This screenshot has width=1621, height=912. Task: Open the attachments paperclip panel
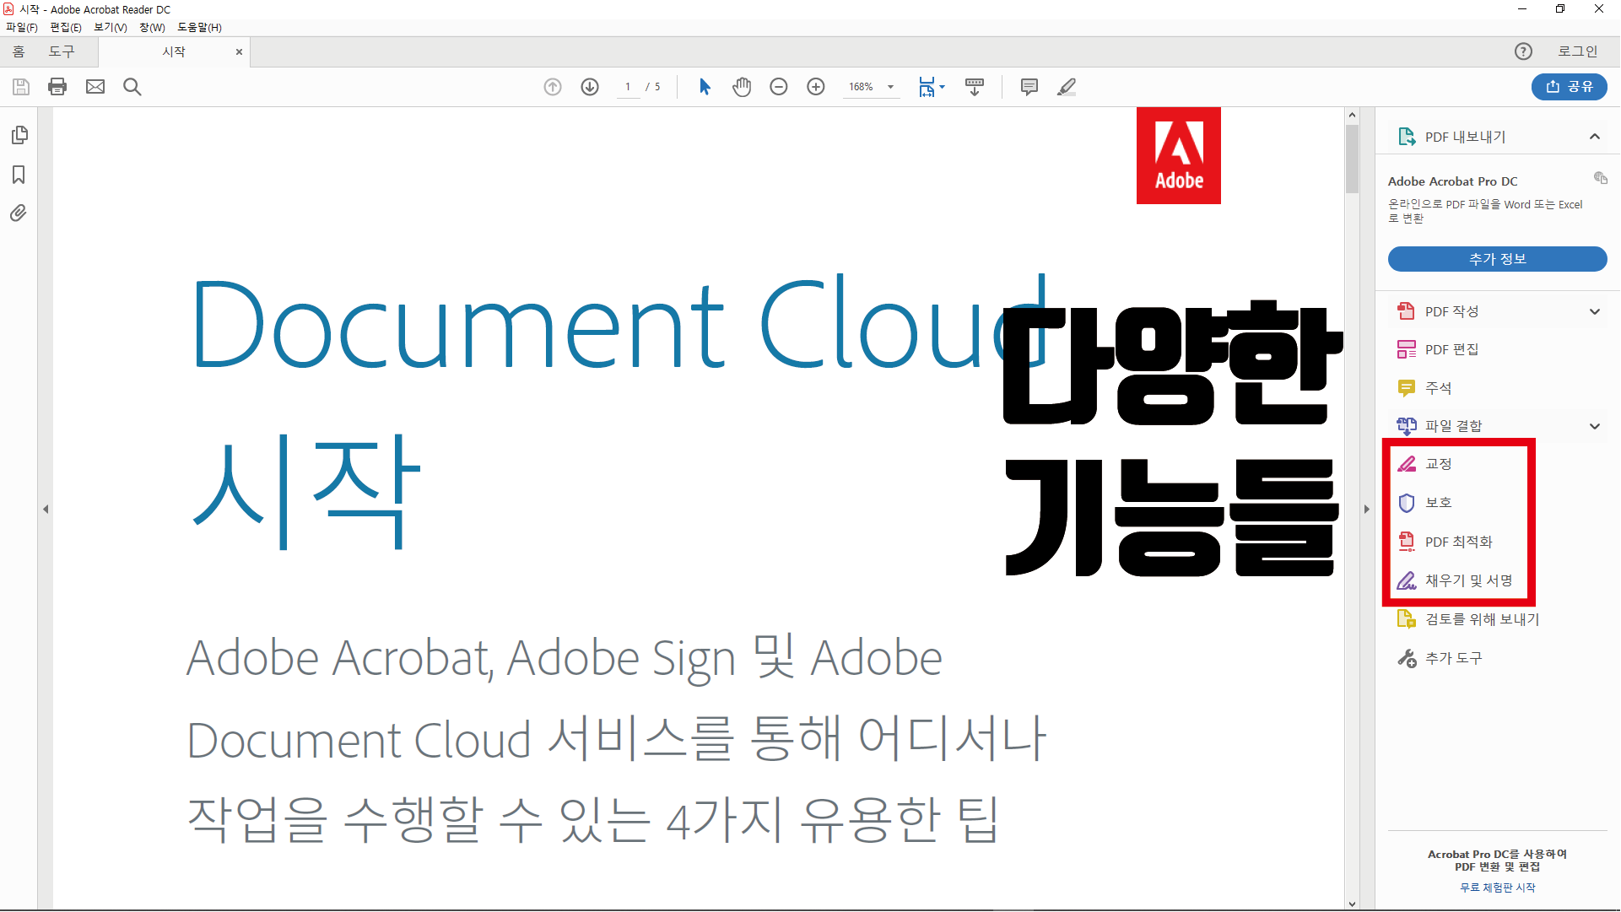[19, 213]
